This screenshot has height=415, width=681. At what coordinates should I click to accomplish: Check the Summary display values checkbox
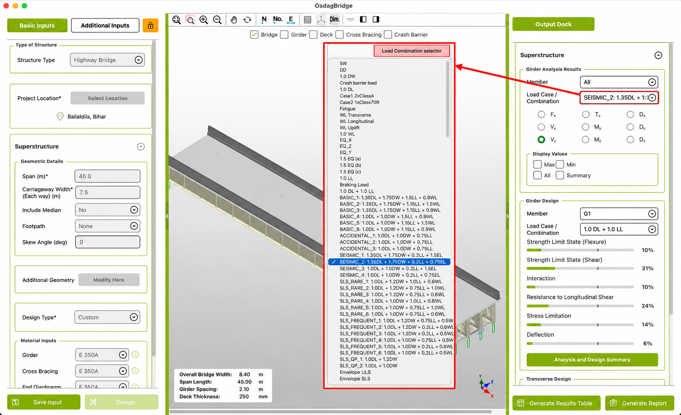click(x=560, y=175)
